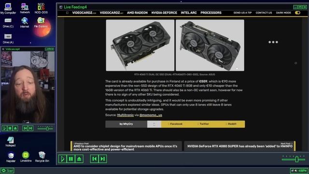This screenshot has width=309, height=174.
Task: Open the Drive (C:) icon
Action: pyautogui.click(x=8, y=23)
